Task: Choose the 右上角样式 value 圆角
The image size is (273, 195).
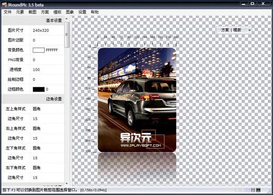Action: (47, 129)
